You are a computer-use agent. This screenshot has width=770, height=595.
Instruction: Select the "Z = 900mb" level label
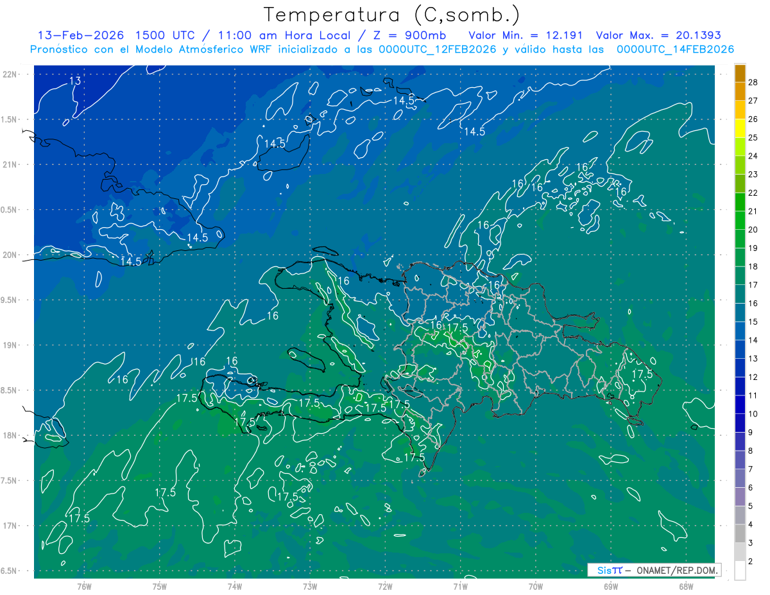point(410,35)
